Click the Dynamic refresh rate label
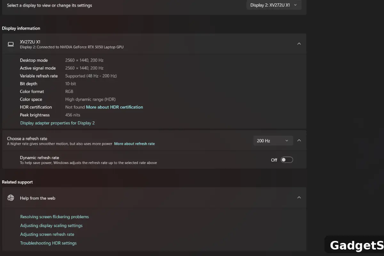 [39, 157]
